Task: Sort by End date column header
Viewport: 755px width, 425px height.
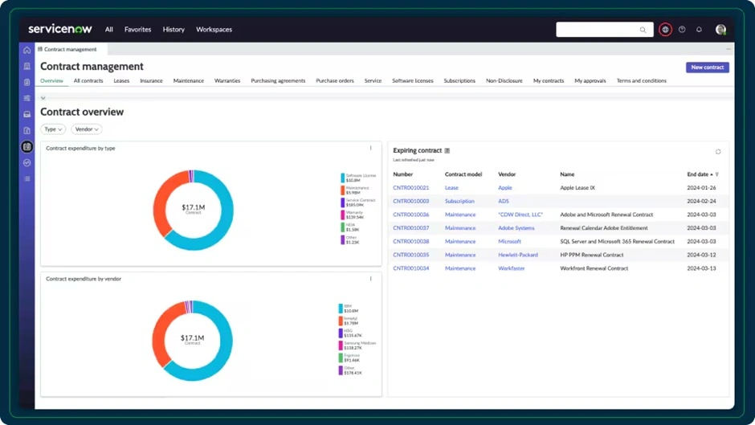Action: tap(698, 174)
